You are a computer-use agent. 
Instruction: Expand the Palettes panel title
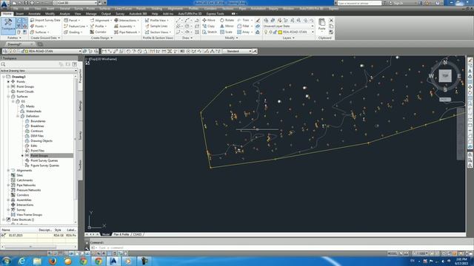pyautogui.click(x=14, y=38)
